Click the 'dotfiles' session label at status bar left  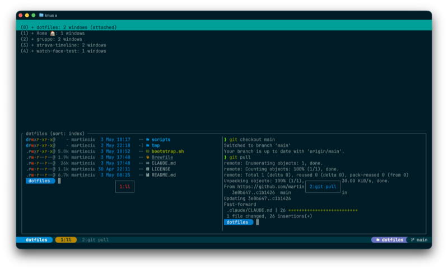(36, 240)
